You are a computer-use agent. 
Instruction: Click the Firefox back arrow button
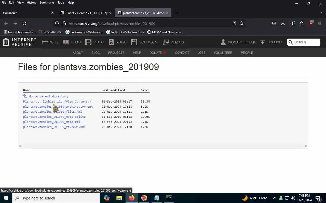[x=6, y=23]
